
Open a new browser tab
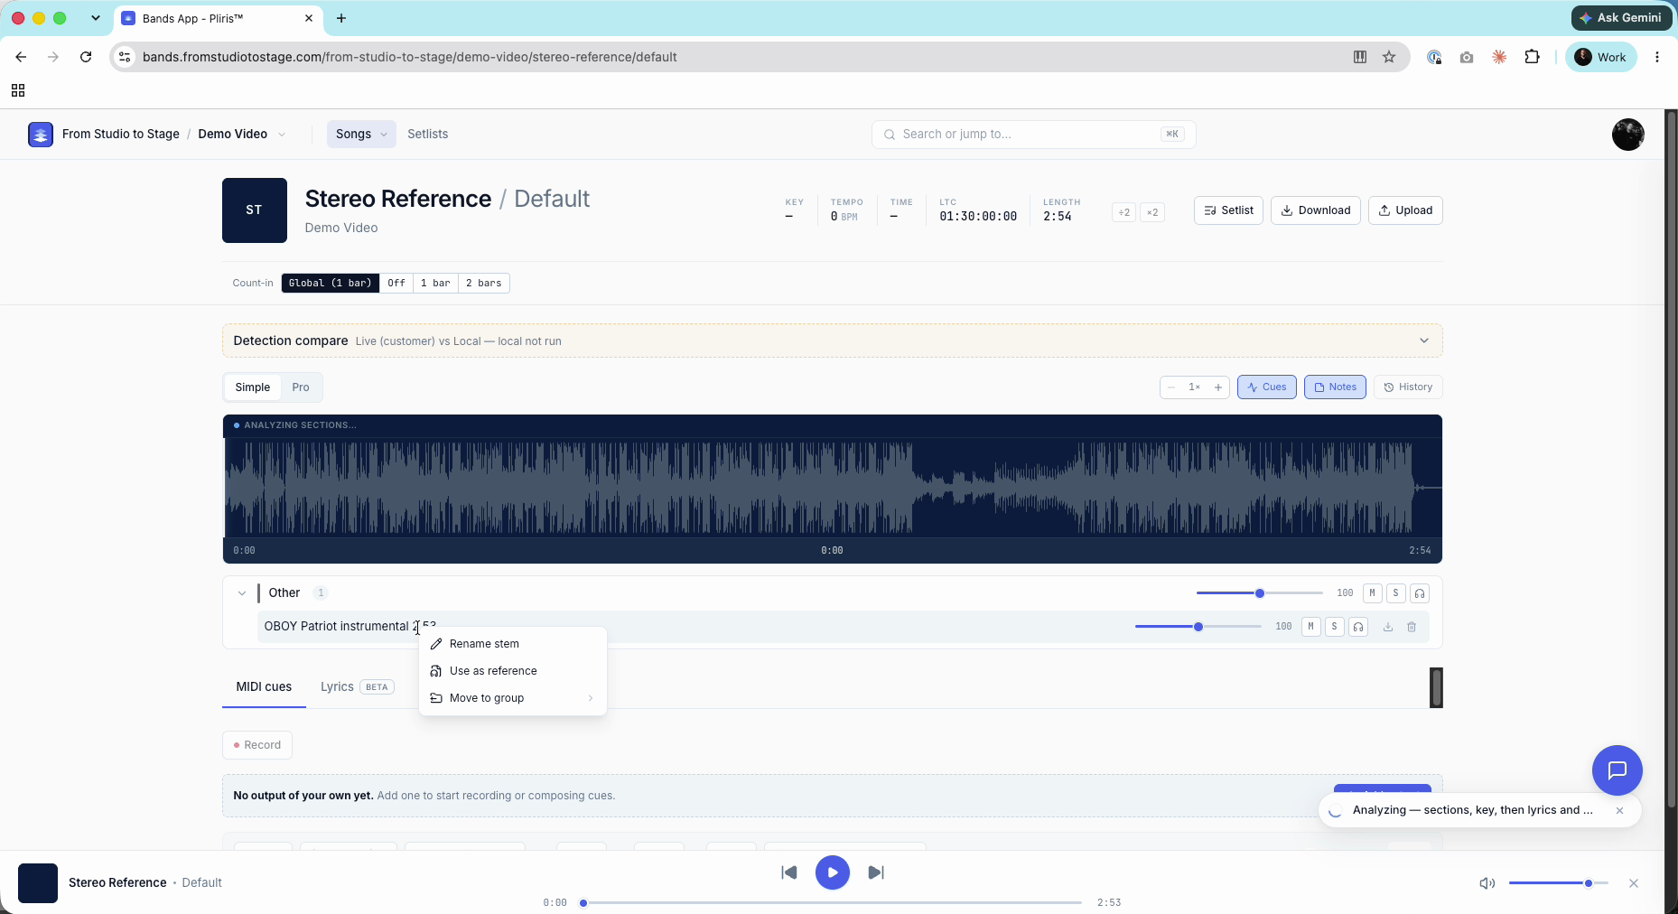(x=341, y=18)
